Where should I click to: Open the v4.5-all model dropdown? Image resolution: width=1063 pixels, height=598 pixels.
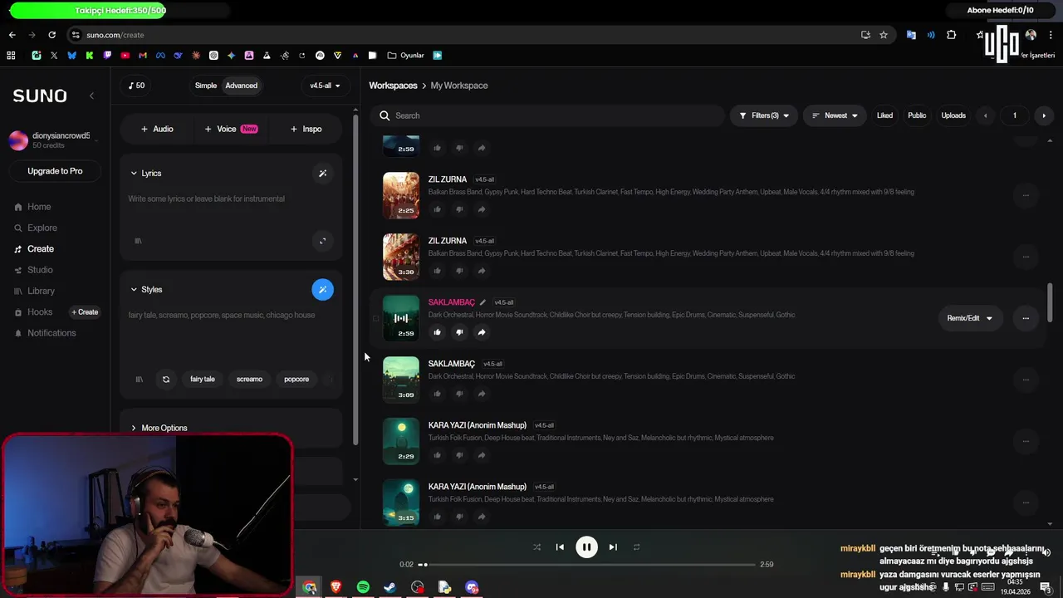coord(325,86)
